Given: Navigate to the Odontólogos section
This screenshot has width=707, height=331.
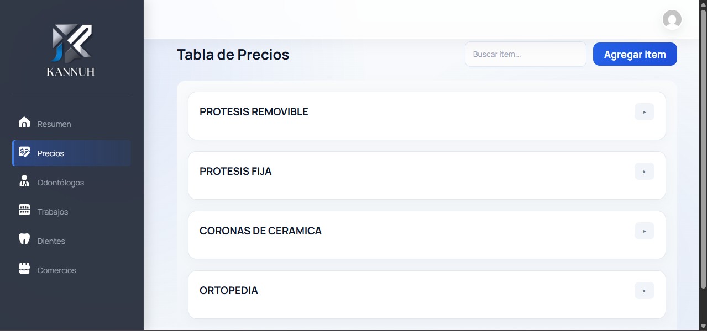Looking at the screenshot, I should [x=60, y=182].
